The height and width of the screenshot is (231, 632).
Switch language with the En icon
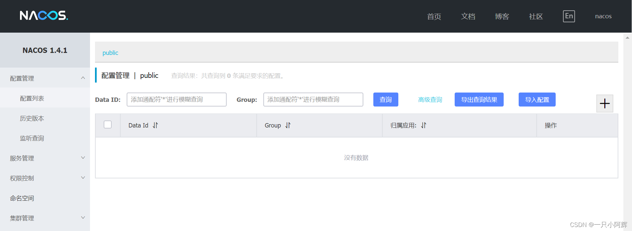pos(569,16)
